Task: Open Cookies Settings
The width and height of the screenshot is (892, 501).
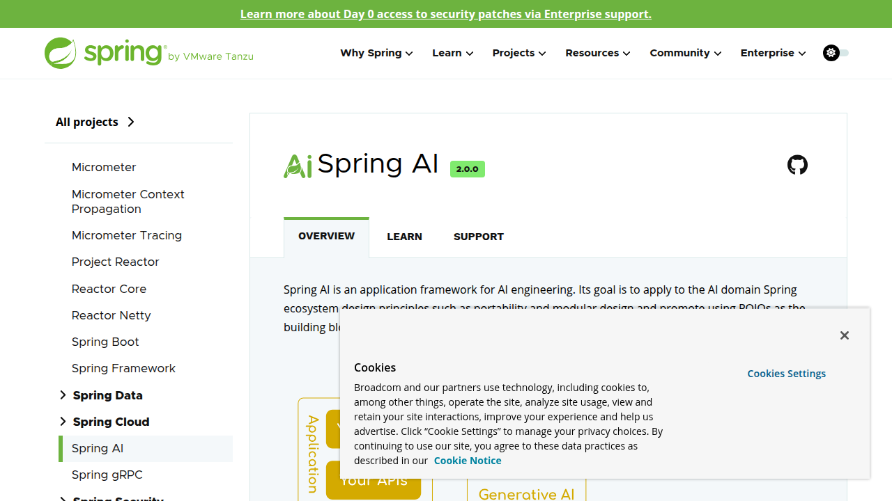Action: pyautogui.click(x=786, y=374)
